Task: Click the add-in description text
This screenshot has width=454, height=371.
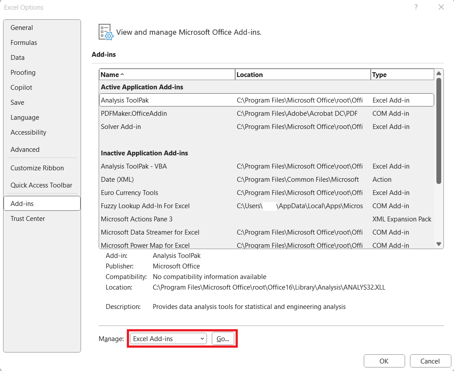Action: point(249,307)
